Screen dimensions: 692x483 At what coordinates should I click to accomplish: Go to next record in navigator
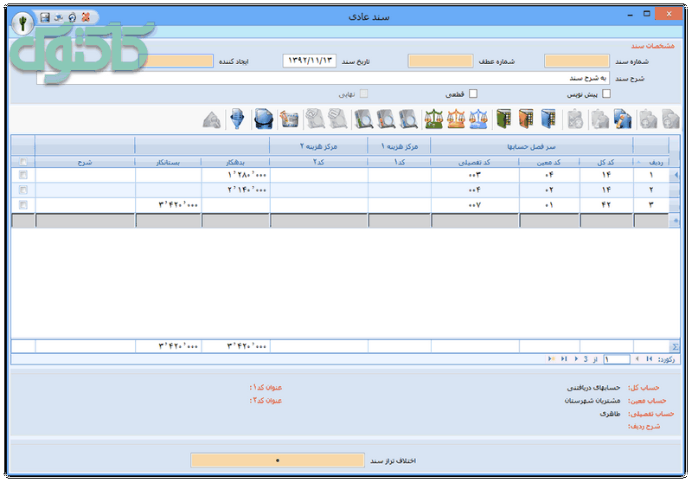576,359
